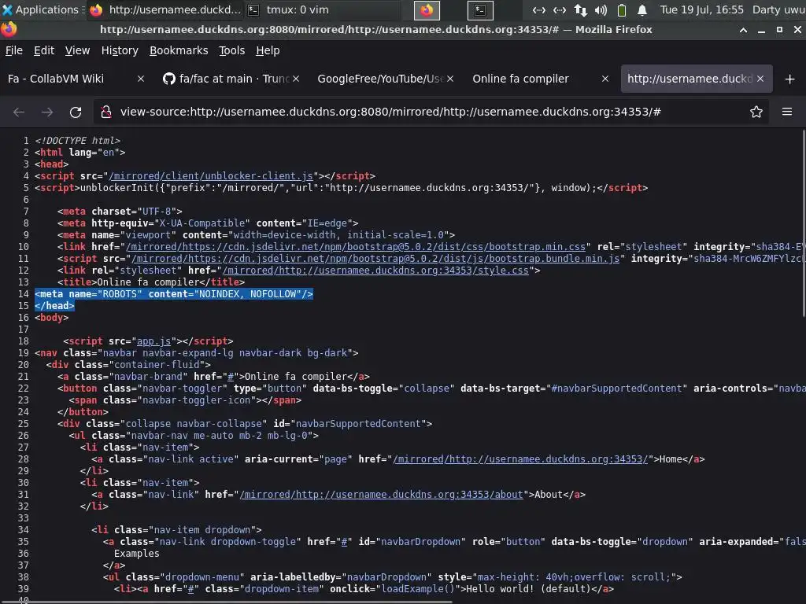Click the href # link on line 35
The image size is (806, 604).
click(x=345, y=543)
